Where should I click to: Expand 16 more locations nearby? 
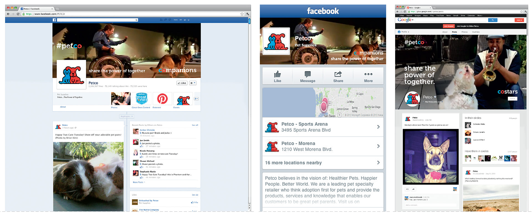(x=323, y=163)
